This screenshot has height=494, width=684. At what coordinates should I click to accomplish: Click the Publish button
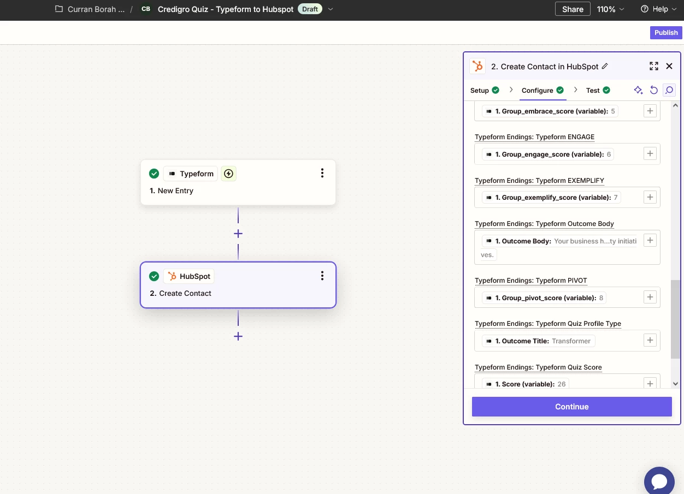666,33
